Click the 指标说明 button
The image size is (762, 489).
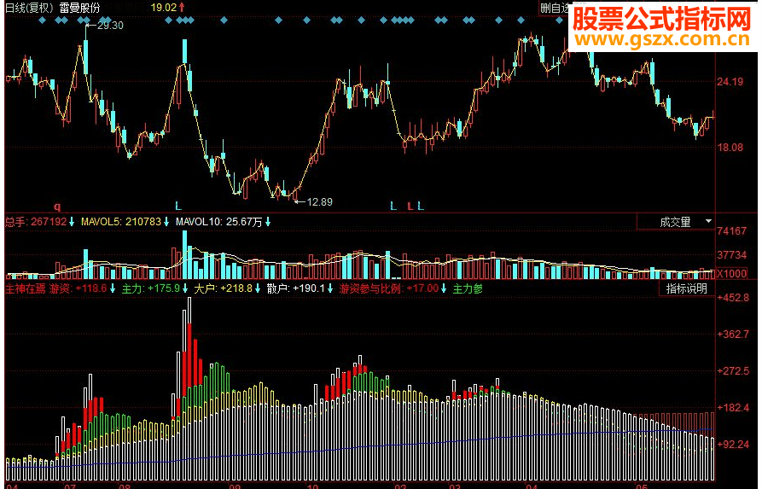686,288
